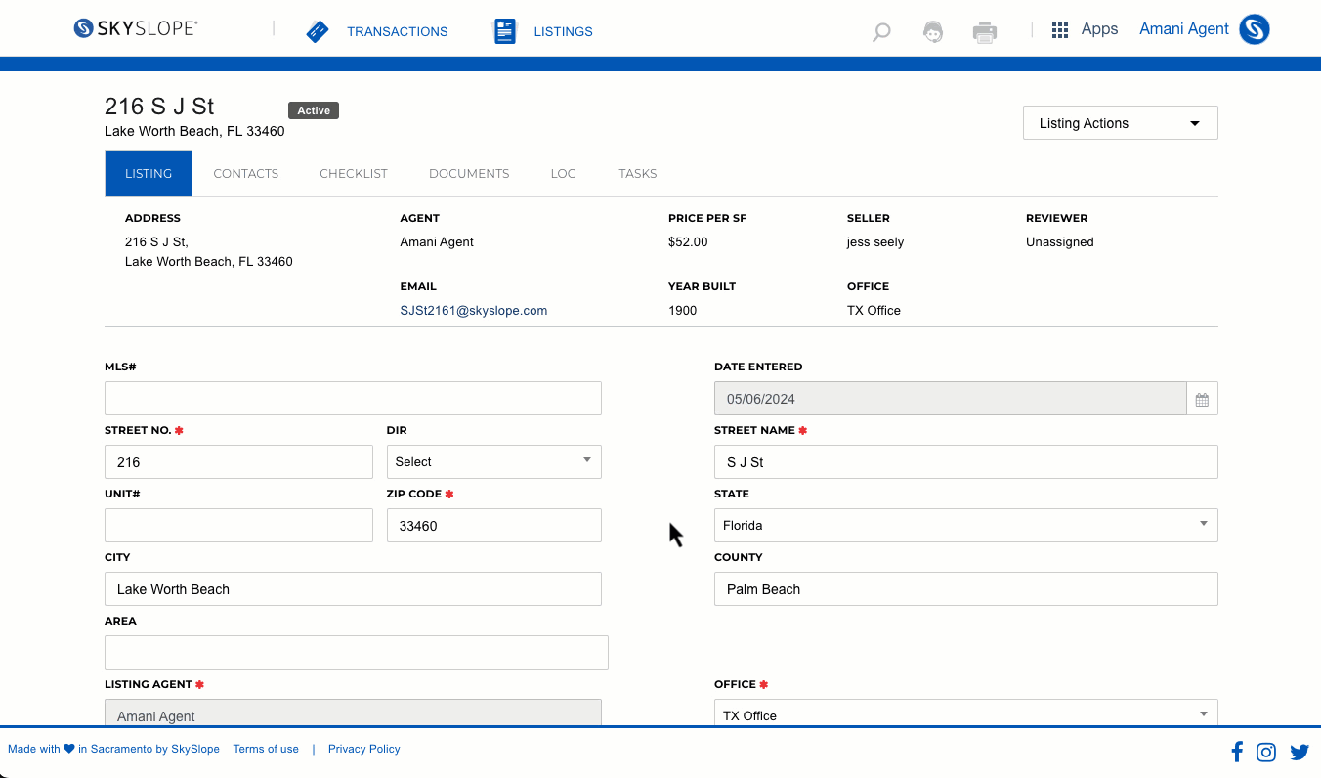Open the Office dropdown showing TX Office
The image size is (1321, 778).
[966, 714]
